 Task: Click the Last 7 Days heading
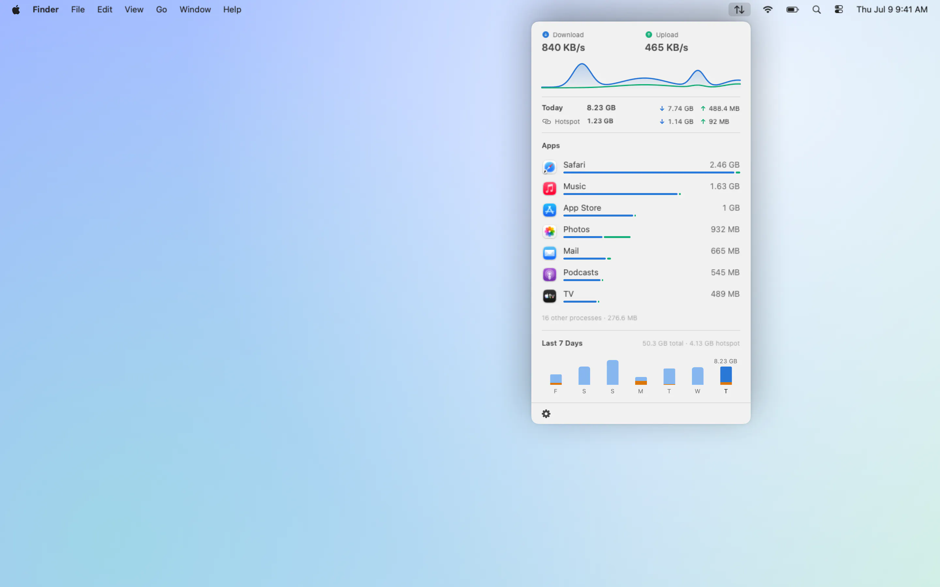(562, 343)
